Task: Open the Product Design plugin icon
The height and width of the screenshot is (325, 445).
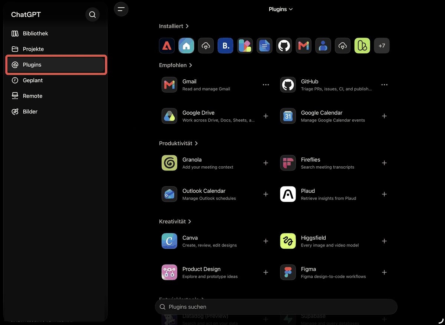Action: 169,272
